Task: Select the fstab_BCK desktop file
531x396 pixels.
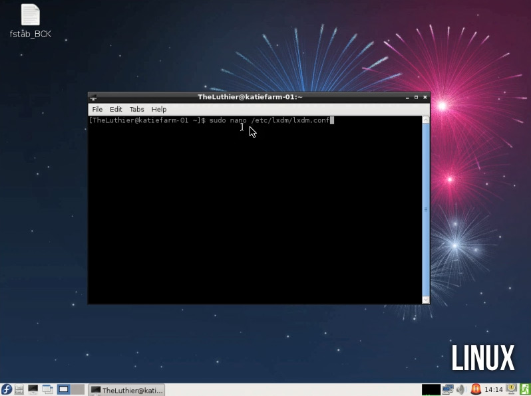Action: (x=31, y=21)
